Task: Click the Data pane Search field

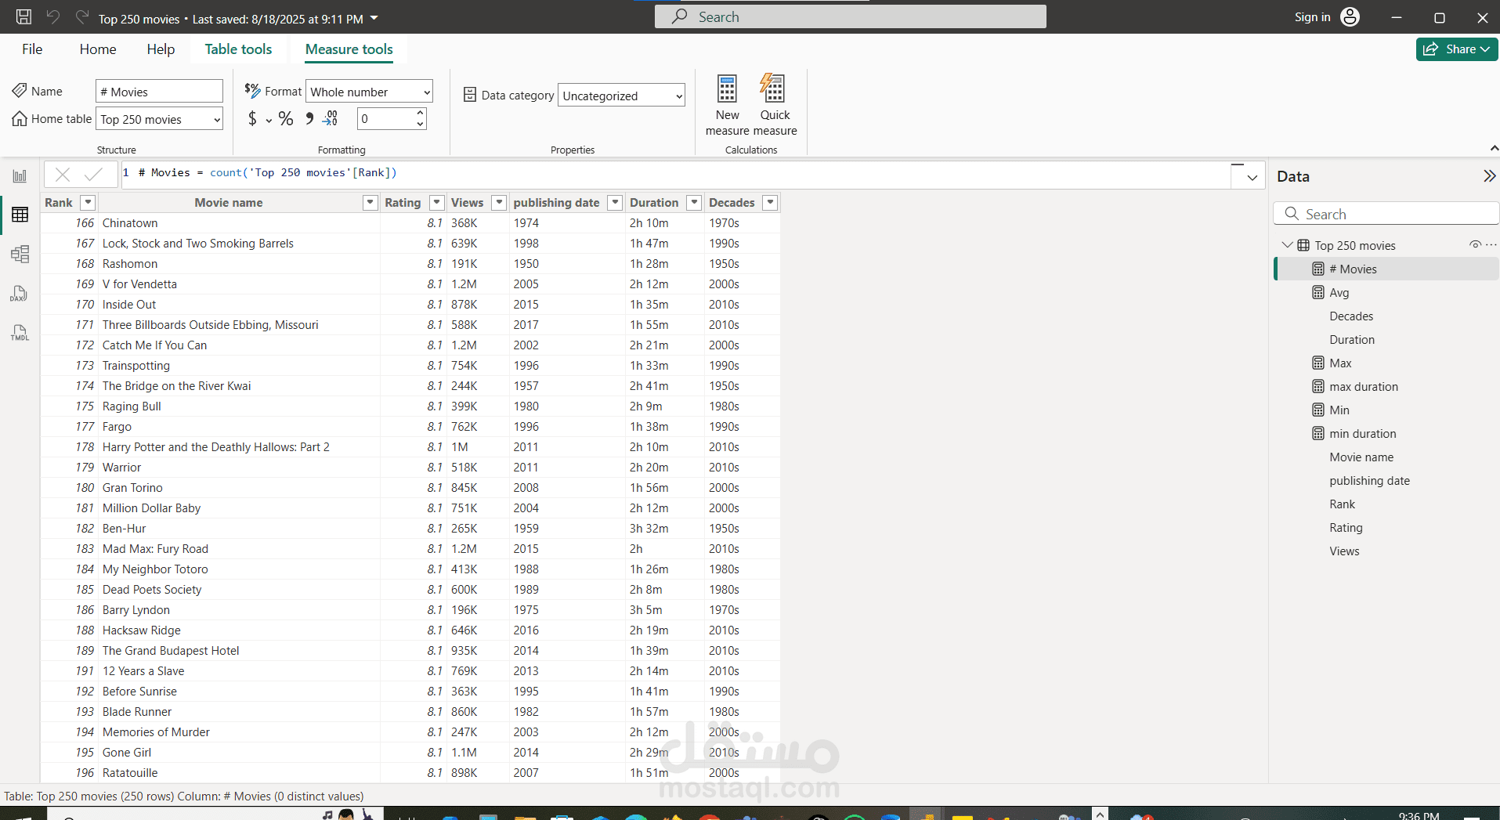Action: [1386, 214]
